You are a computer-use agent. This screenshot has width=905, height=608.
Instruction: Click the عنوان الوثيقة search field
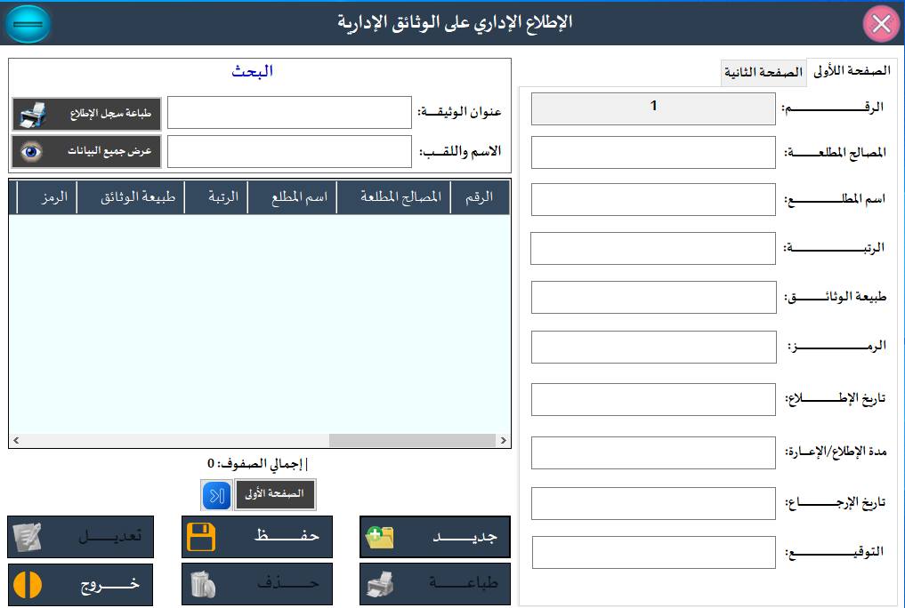click(x=289, y=113)
